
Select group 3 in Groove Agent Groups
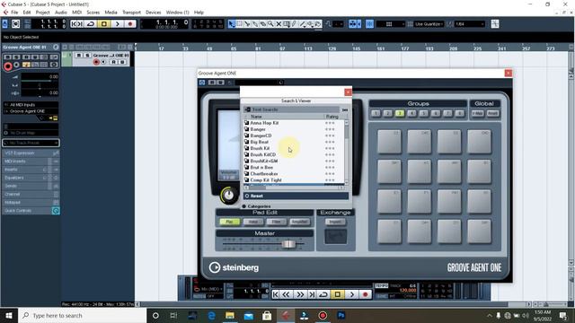tap(400, 114)
